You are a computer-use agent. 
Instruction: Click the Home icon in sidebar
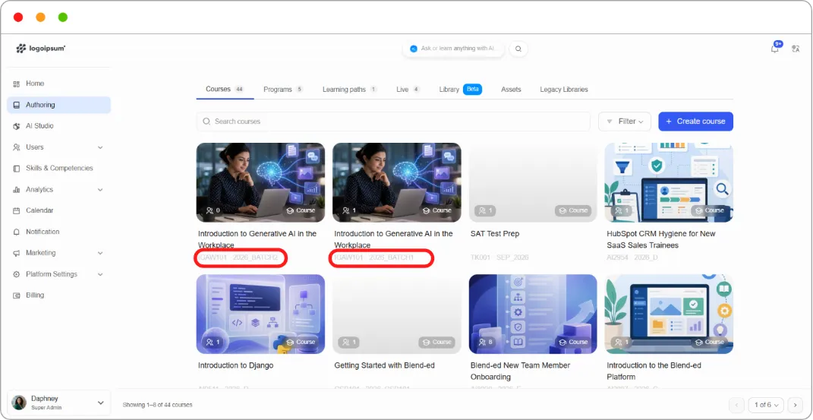(x=16, y=84)
